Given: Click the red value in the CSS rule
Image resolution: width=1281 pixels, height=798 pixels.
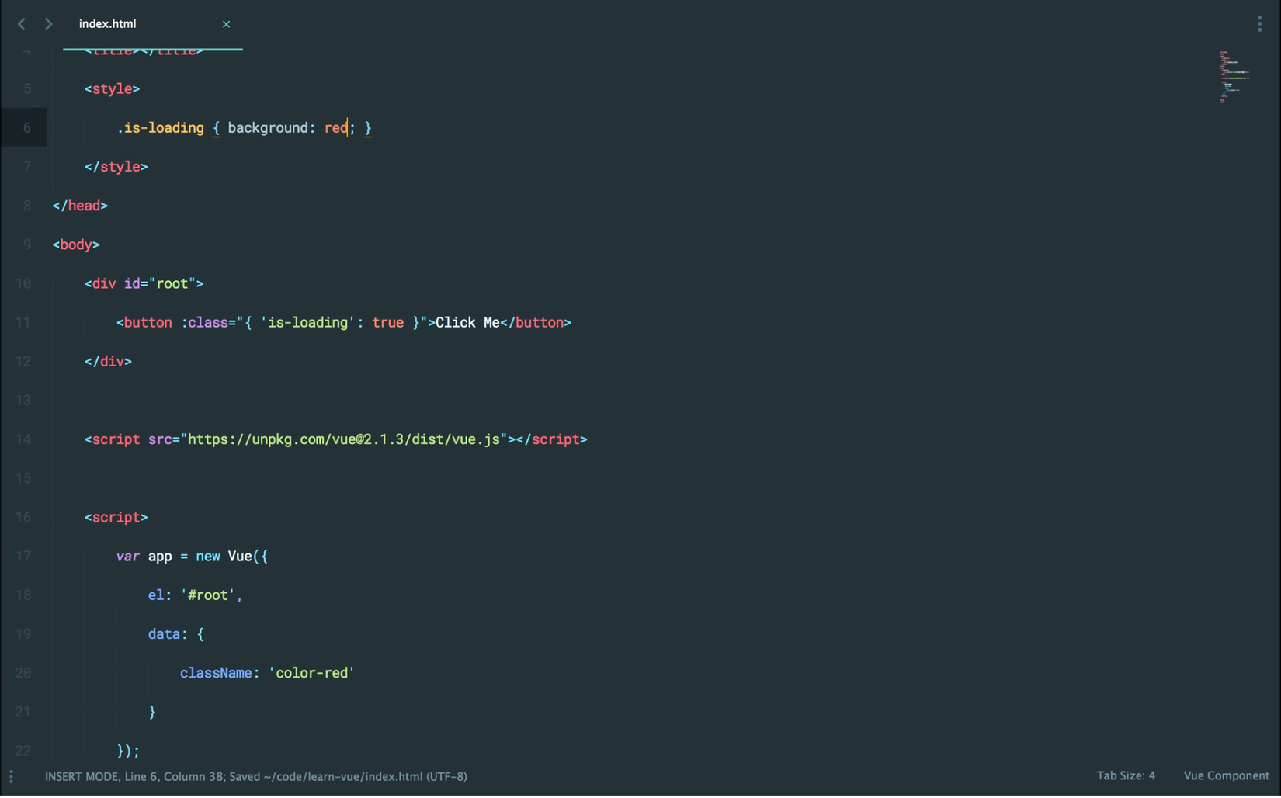Looking at the screenshot, I should [336, 128].
